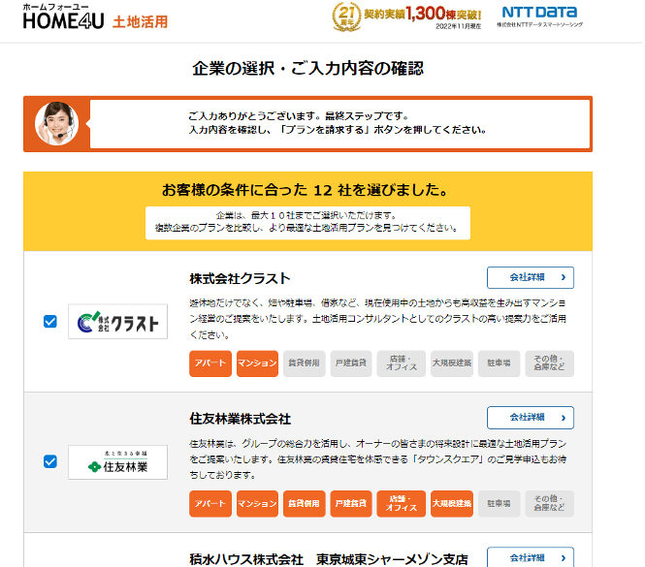Click the 店舗・オフィス tag under クラスト
The height and width of the screenshot is (567, 645).
coord(402,363)
